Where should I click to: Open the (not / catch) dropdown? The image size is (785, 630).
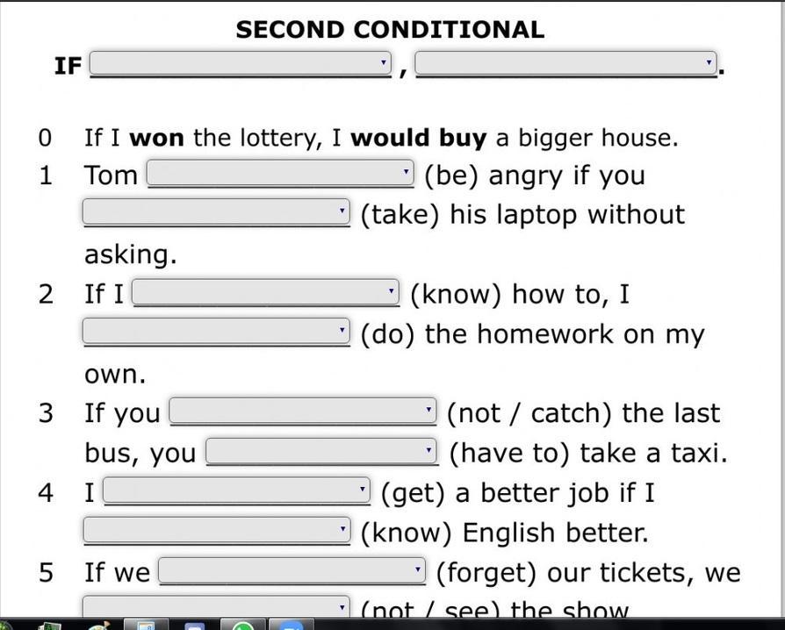[x=302, y=412]
